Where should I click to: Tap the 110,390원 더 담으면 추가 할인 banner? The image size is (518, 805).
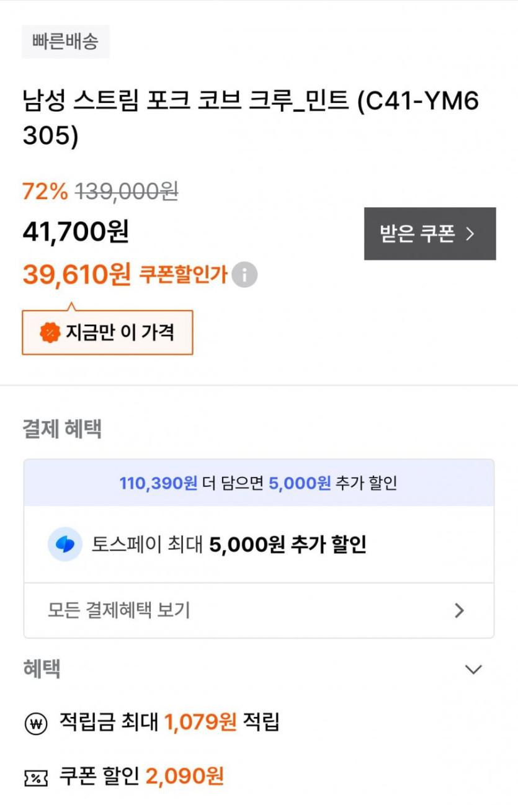(x=259, y=483)
